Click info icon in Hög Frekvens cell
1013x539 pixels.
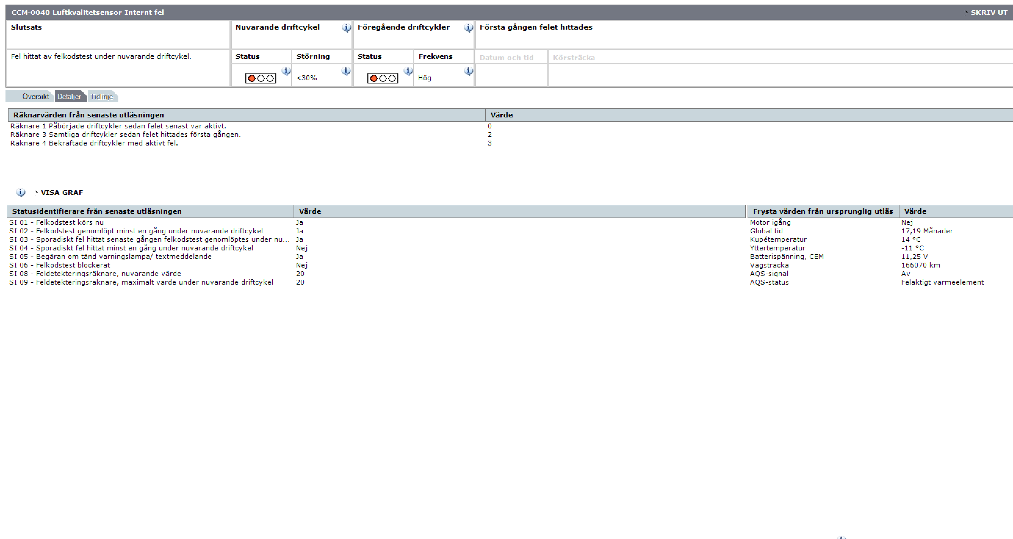tap(468, 71)
